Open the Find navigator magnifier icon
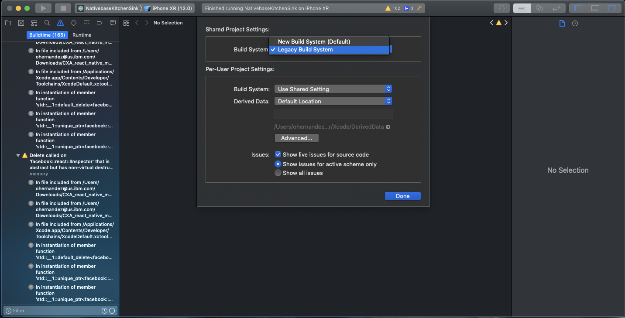Screen dimensions: 625x318 coord(47,23)
